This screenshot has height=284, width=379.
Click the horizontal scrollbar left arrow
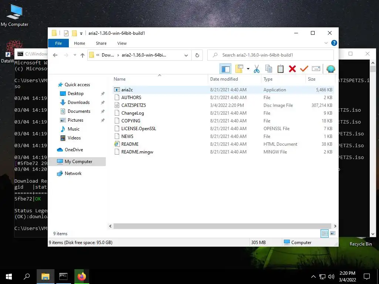point(110,226)
